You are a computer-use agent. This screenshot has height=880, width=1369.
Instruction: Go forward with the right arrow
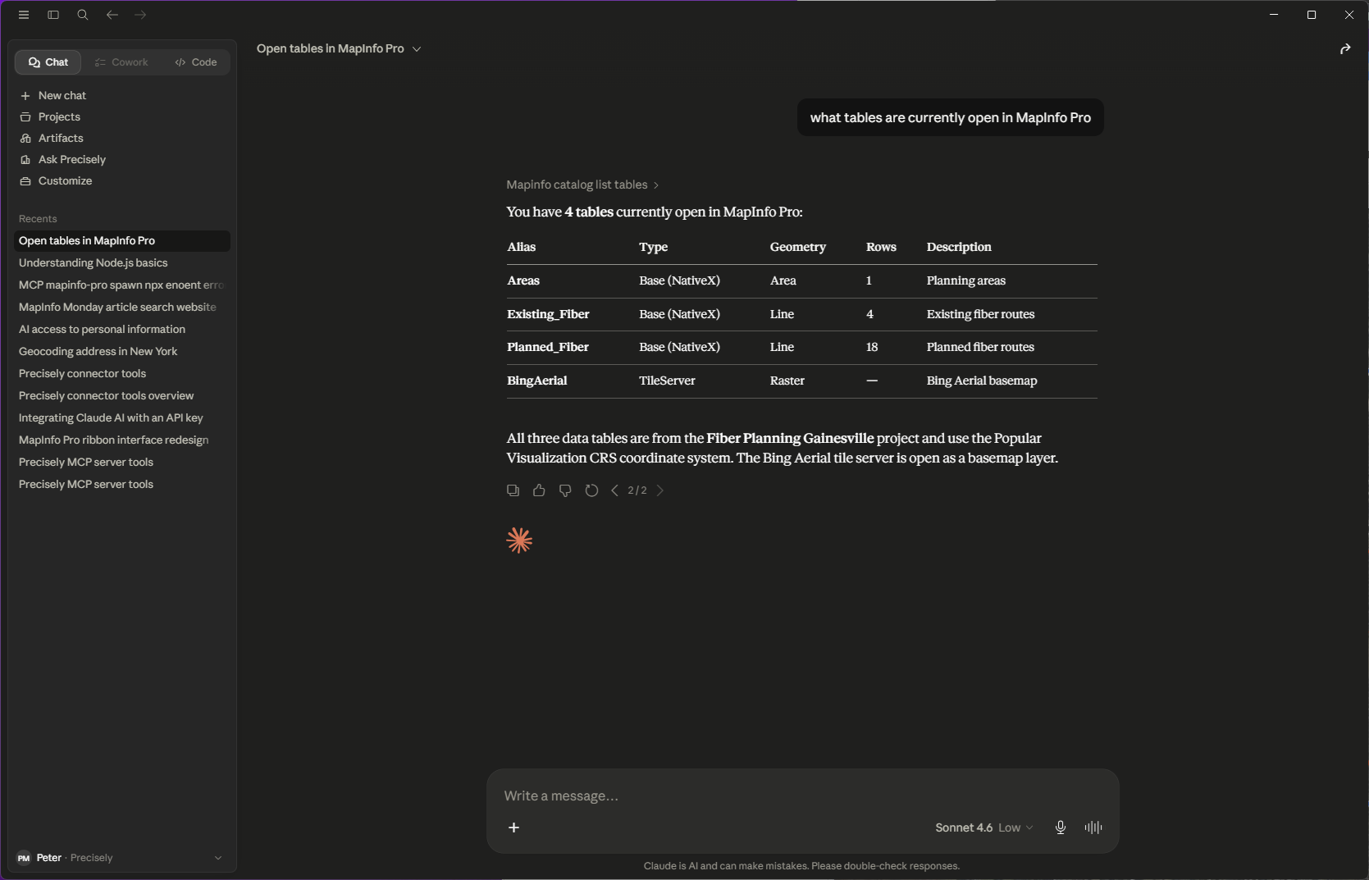pos(140,15)
